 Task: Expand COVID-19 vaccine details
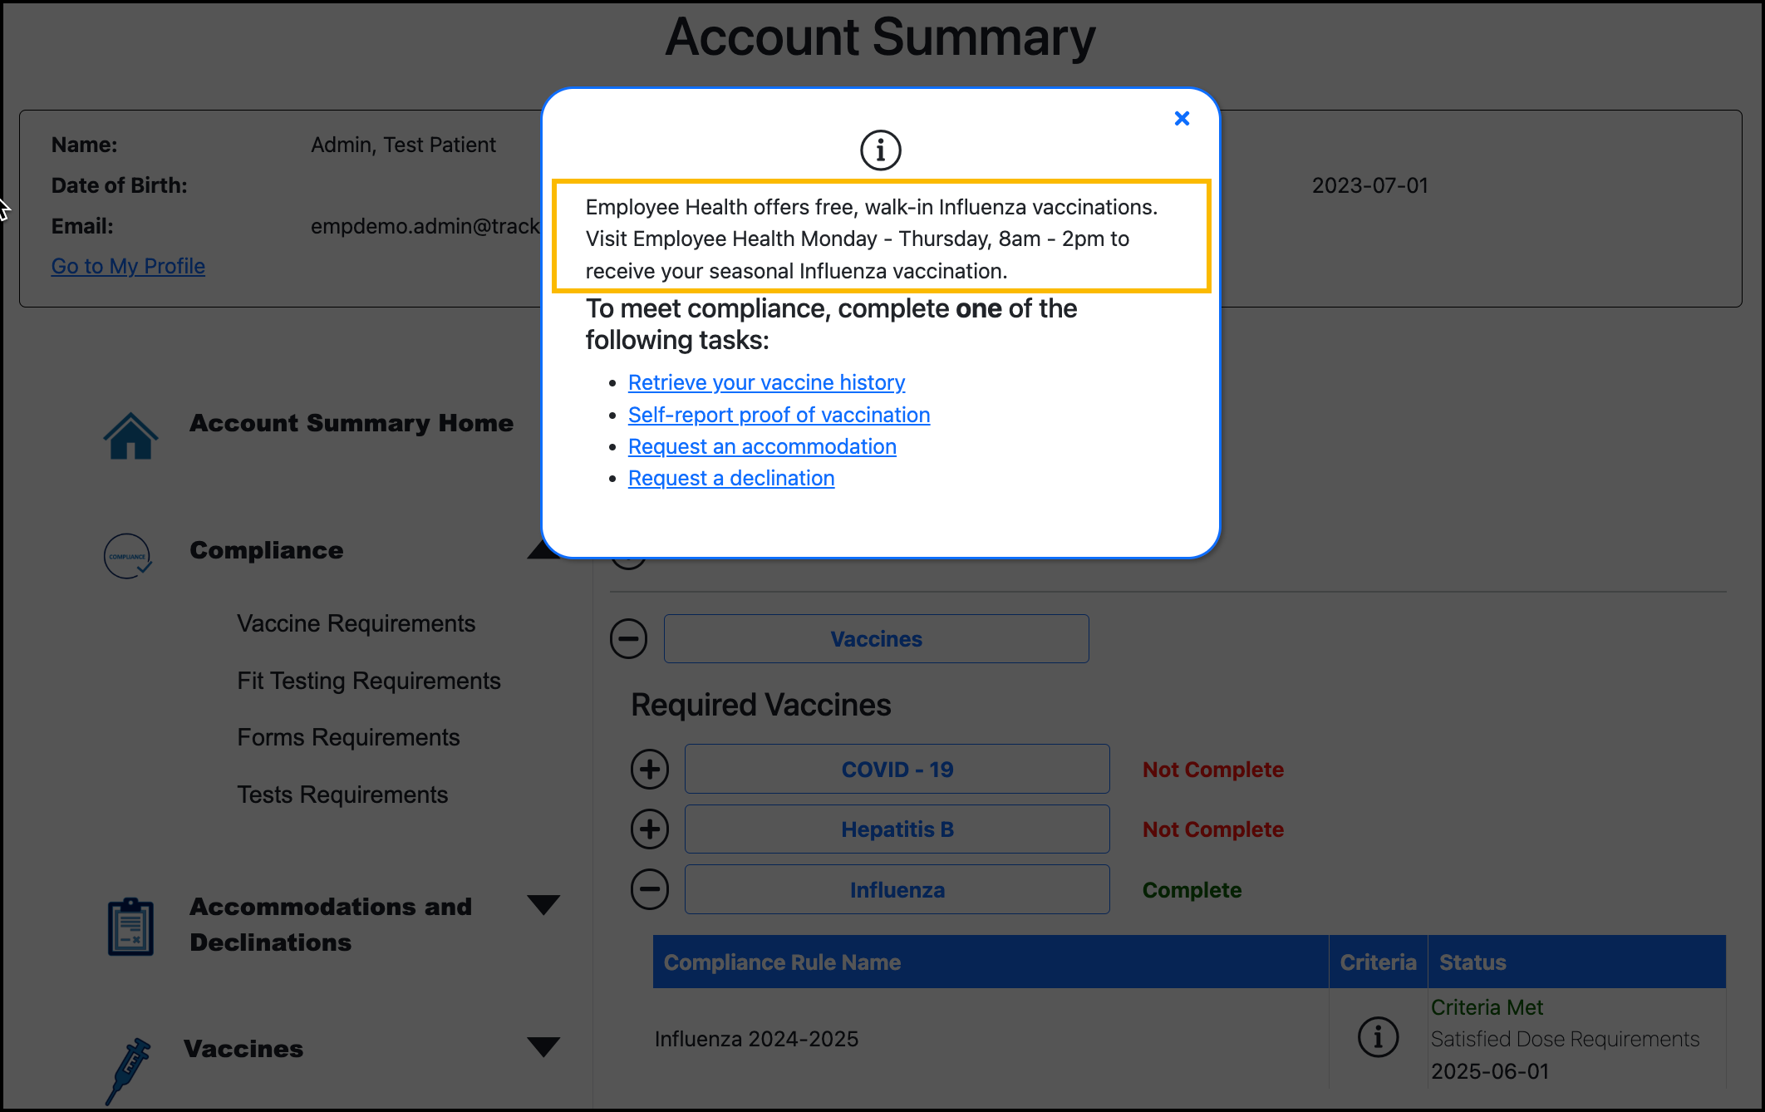(650, 769)
